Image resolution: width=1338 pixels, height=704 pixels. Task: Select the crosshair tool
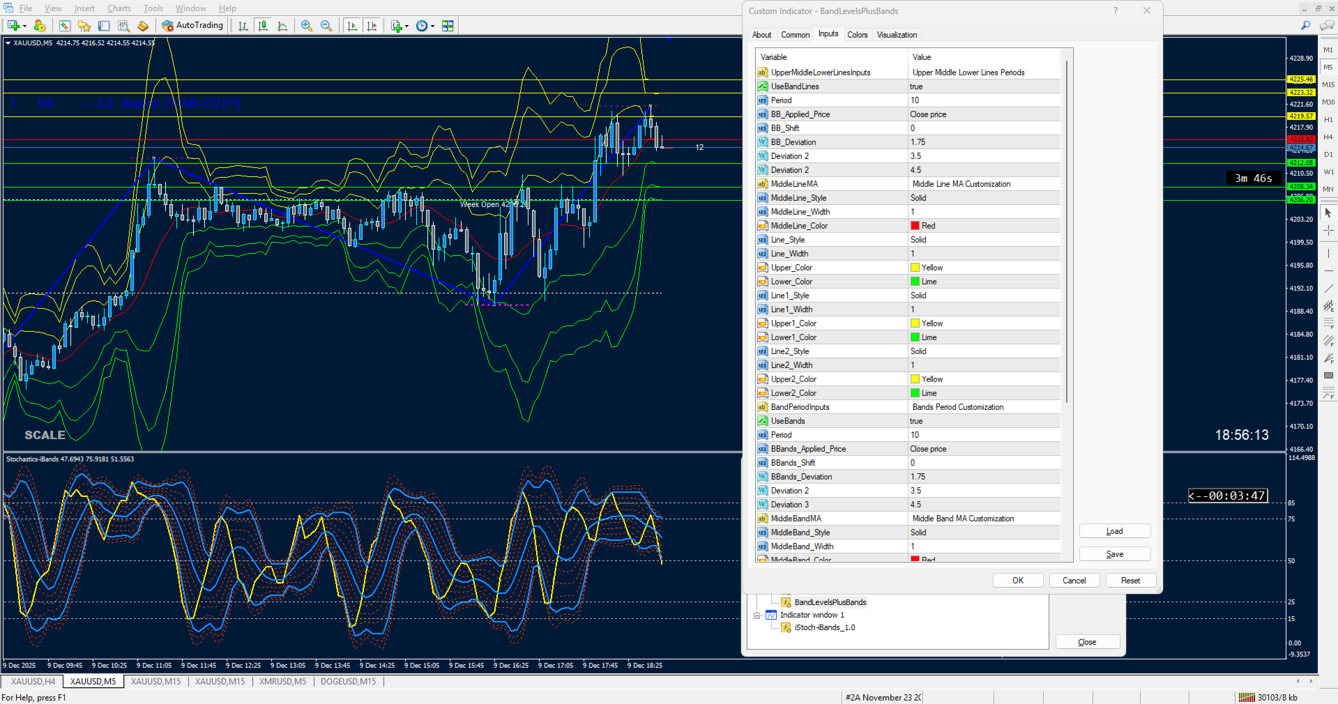click(x=1328, y=230)
